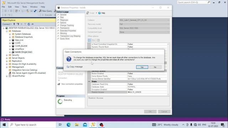The height and width of the screenshot is (128, 228).
Task: Select Is Read Committed Snapshot On row
Action: click(x=129, y=44)
